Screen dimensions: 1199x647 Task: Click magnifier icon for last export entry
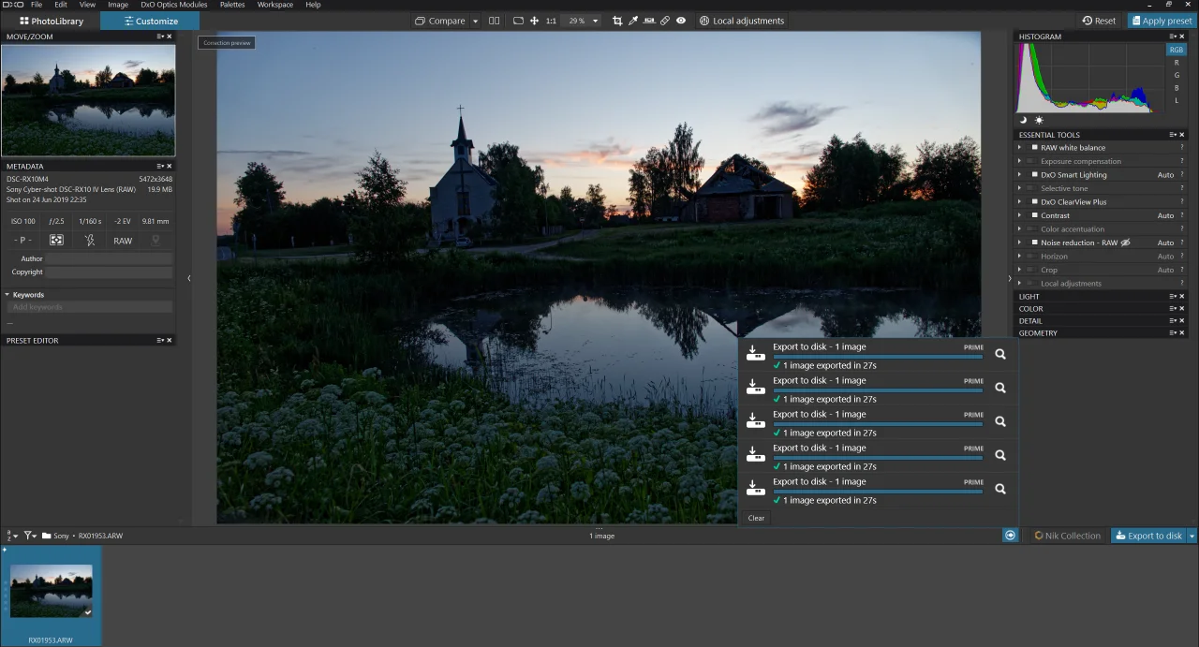point(1000,489)
